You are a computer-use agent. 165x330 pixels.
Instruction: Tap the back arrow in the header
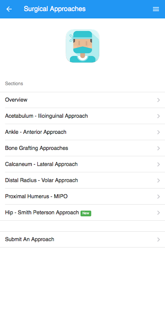click(9, 9)
